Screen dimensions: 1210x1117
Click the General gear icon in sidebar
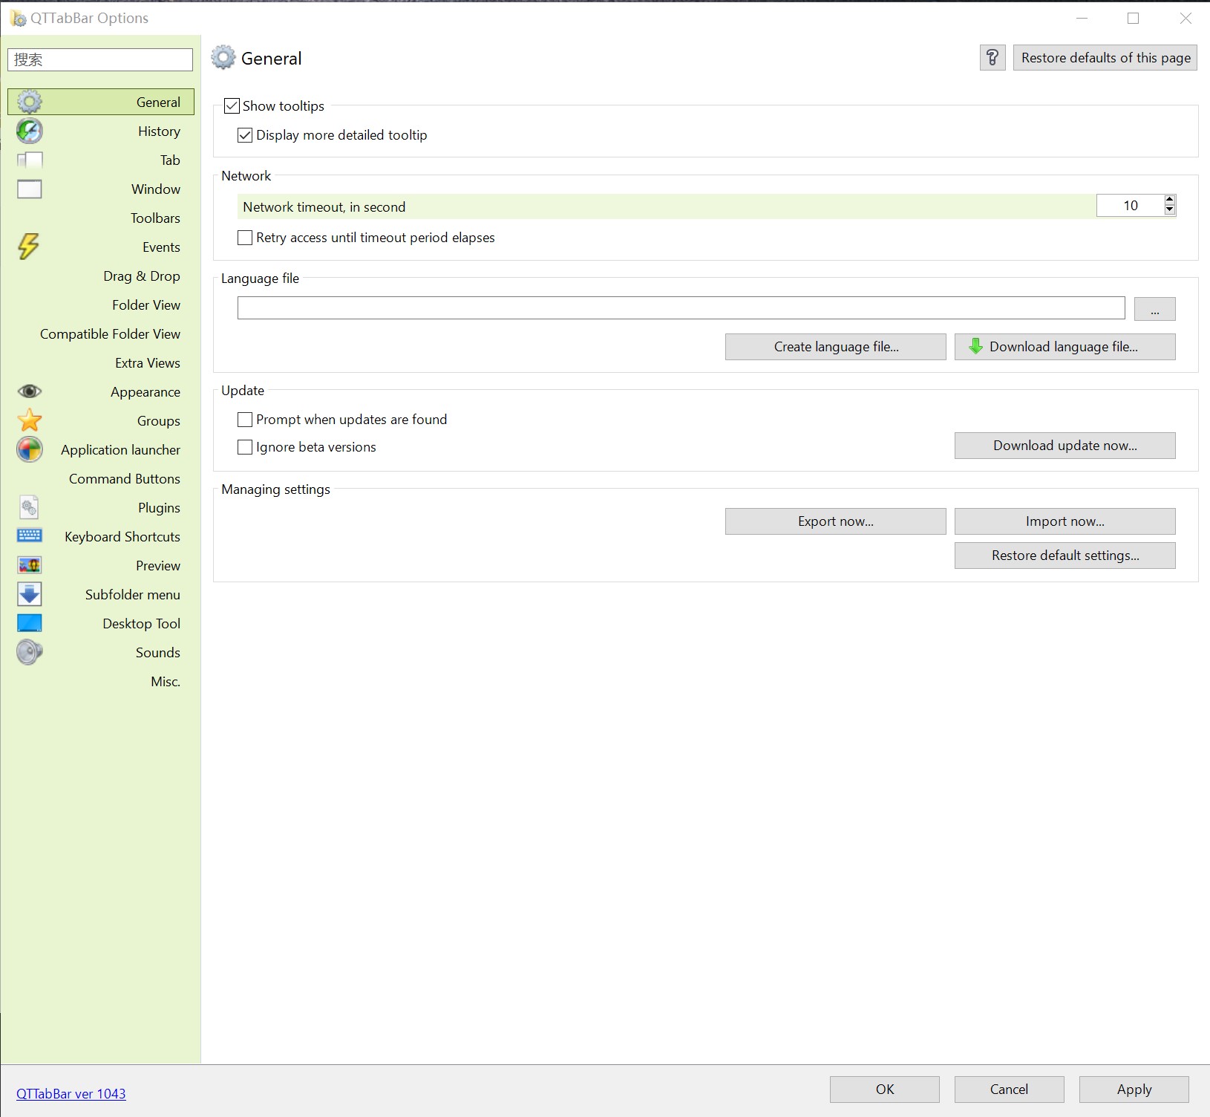click(30, 102)
